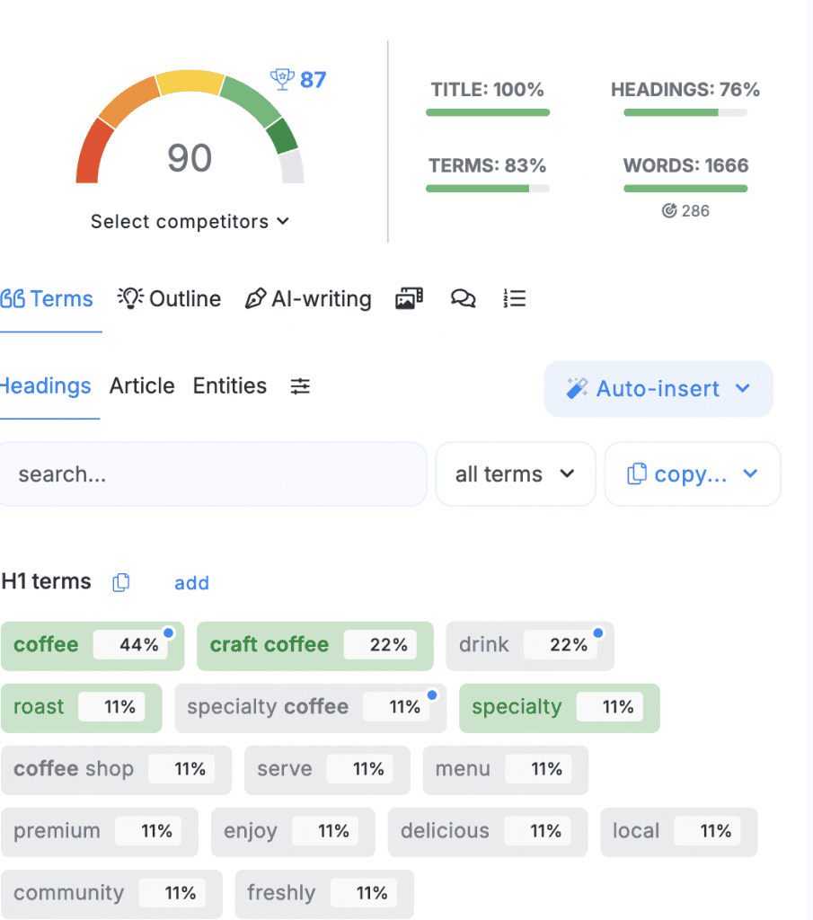Open the terms filter sliders icon
The image size is (813, 920).
click(x=300, y=386)
